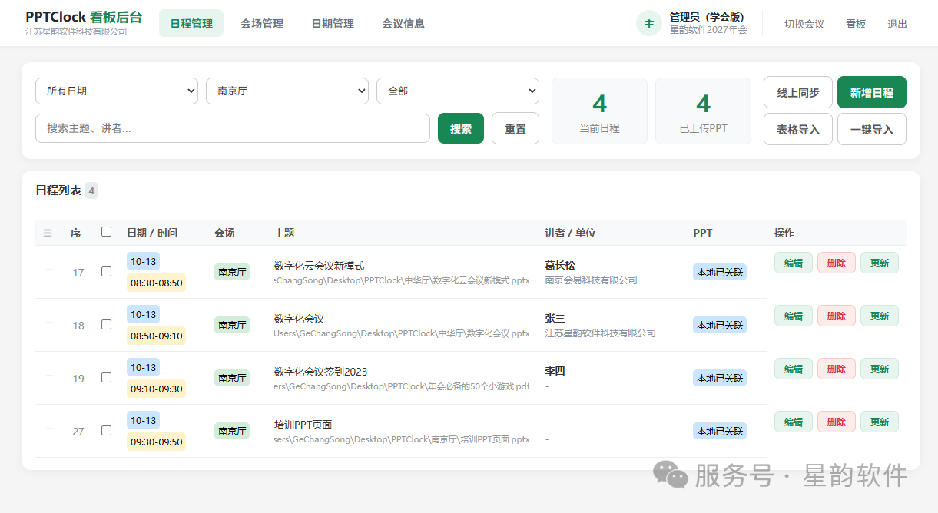The width and height of the screenshot is (938, 513).
Task: Open 表格导入 table import
Action: click(x=798, y=129)
